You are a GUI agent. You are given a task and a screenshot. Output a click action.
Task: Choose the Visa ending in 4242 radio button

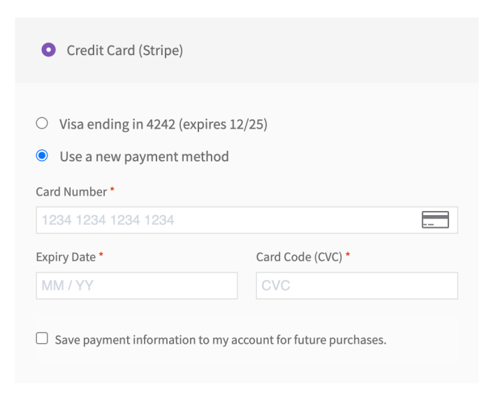coord(42,124)
